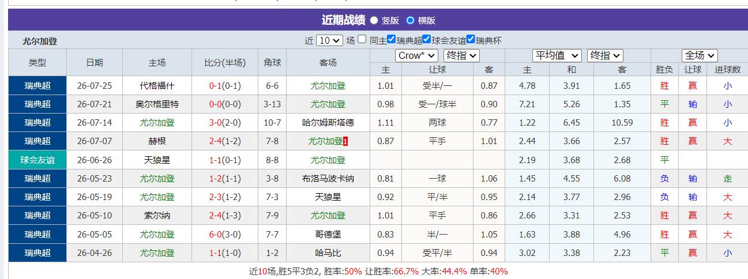748x279 pixels.
Task: Open the Crow* bookmaker dropdown
Action: [416, 55]
